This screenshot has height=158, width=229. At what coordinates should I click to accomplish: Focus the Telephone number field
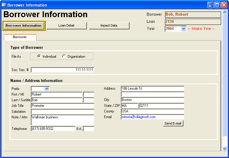click(x=53, y=129)
